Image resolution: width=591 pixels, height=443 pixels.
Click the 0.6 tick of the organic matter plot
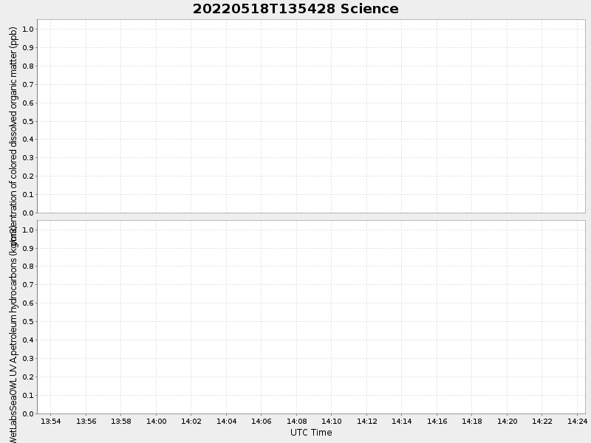tap(28, 103)
